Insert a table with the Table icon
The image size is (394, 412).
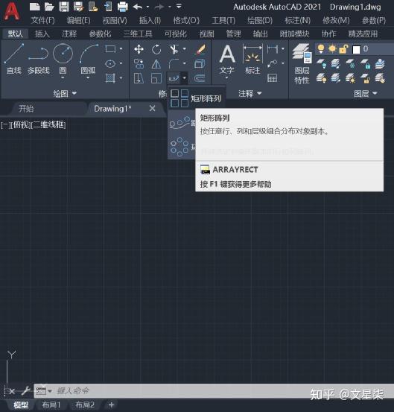click(x=272, y=78)
